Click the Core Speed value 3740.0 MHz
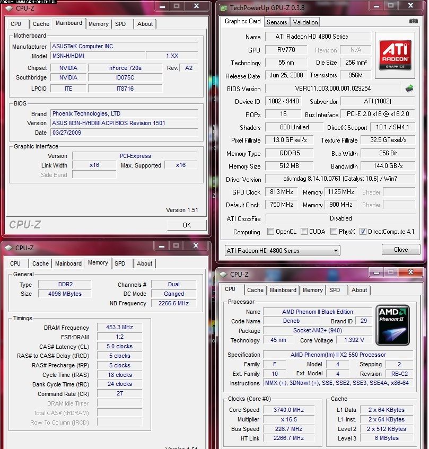Screen dimensions: 429x449 288,410
